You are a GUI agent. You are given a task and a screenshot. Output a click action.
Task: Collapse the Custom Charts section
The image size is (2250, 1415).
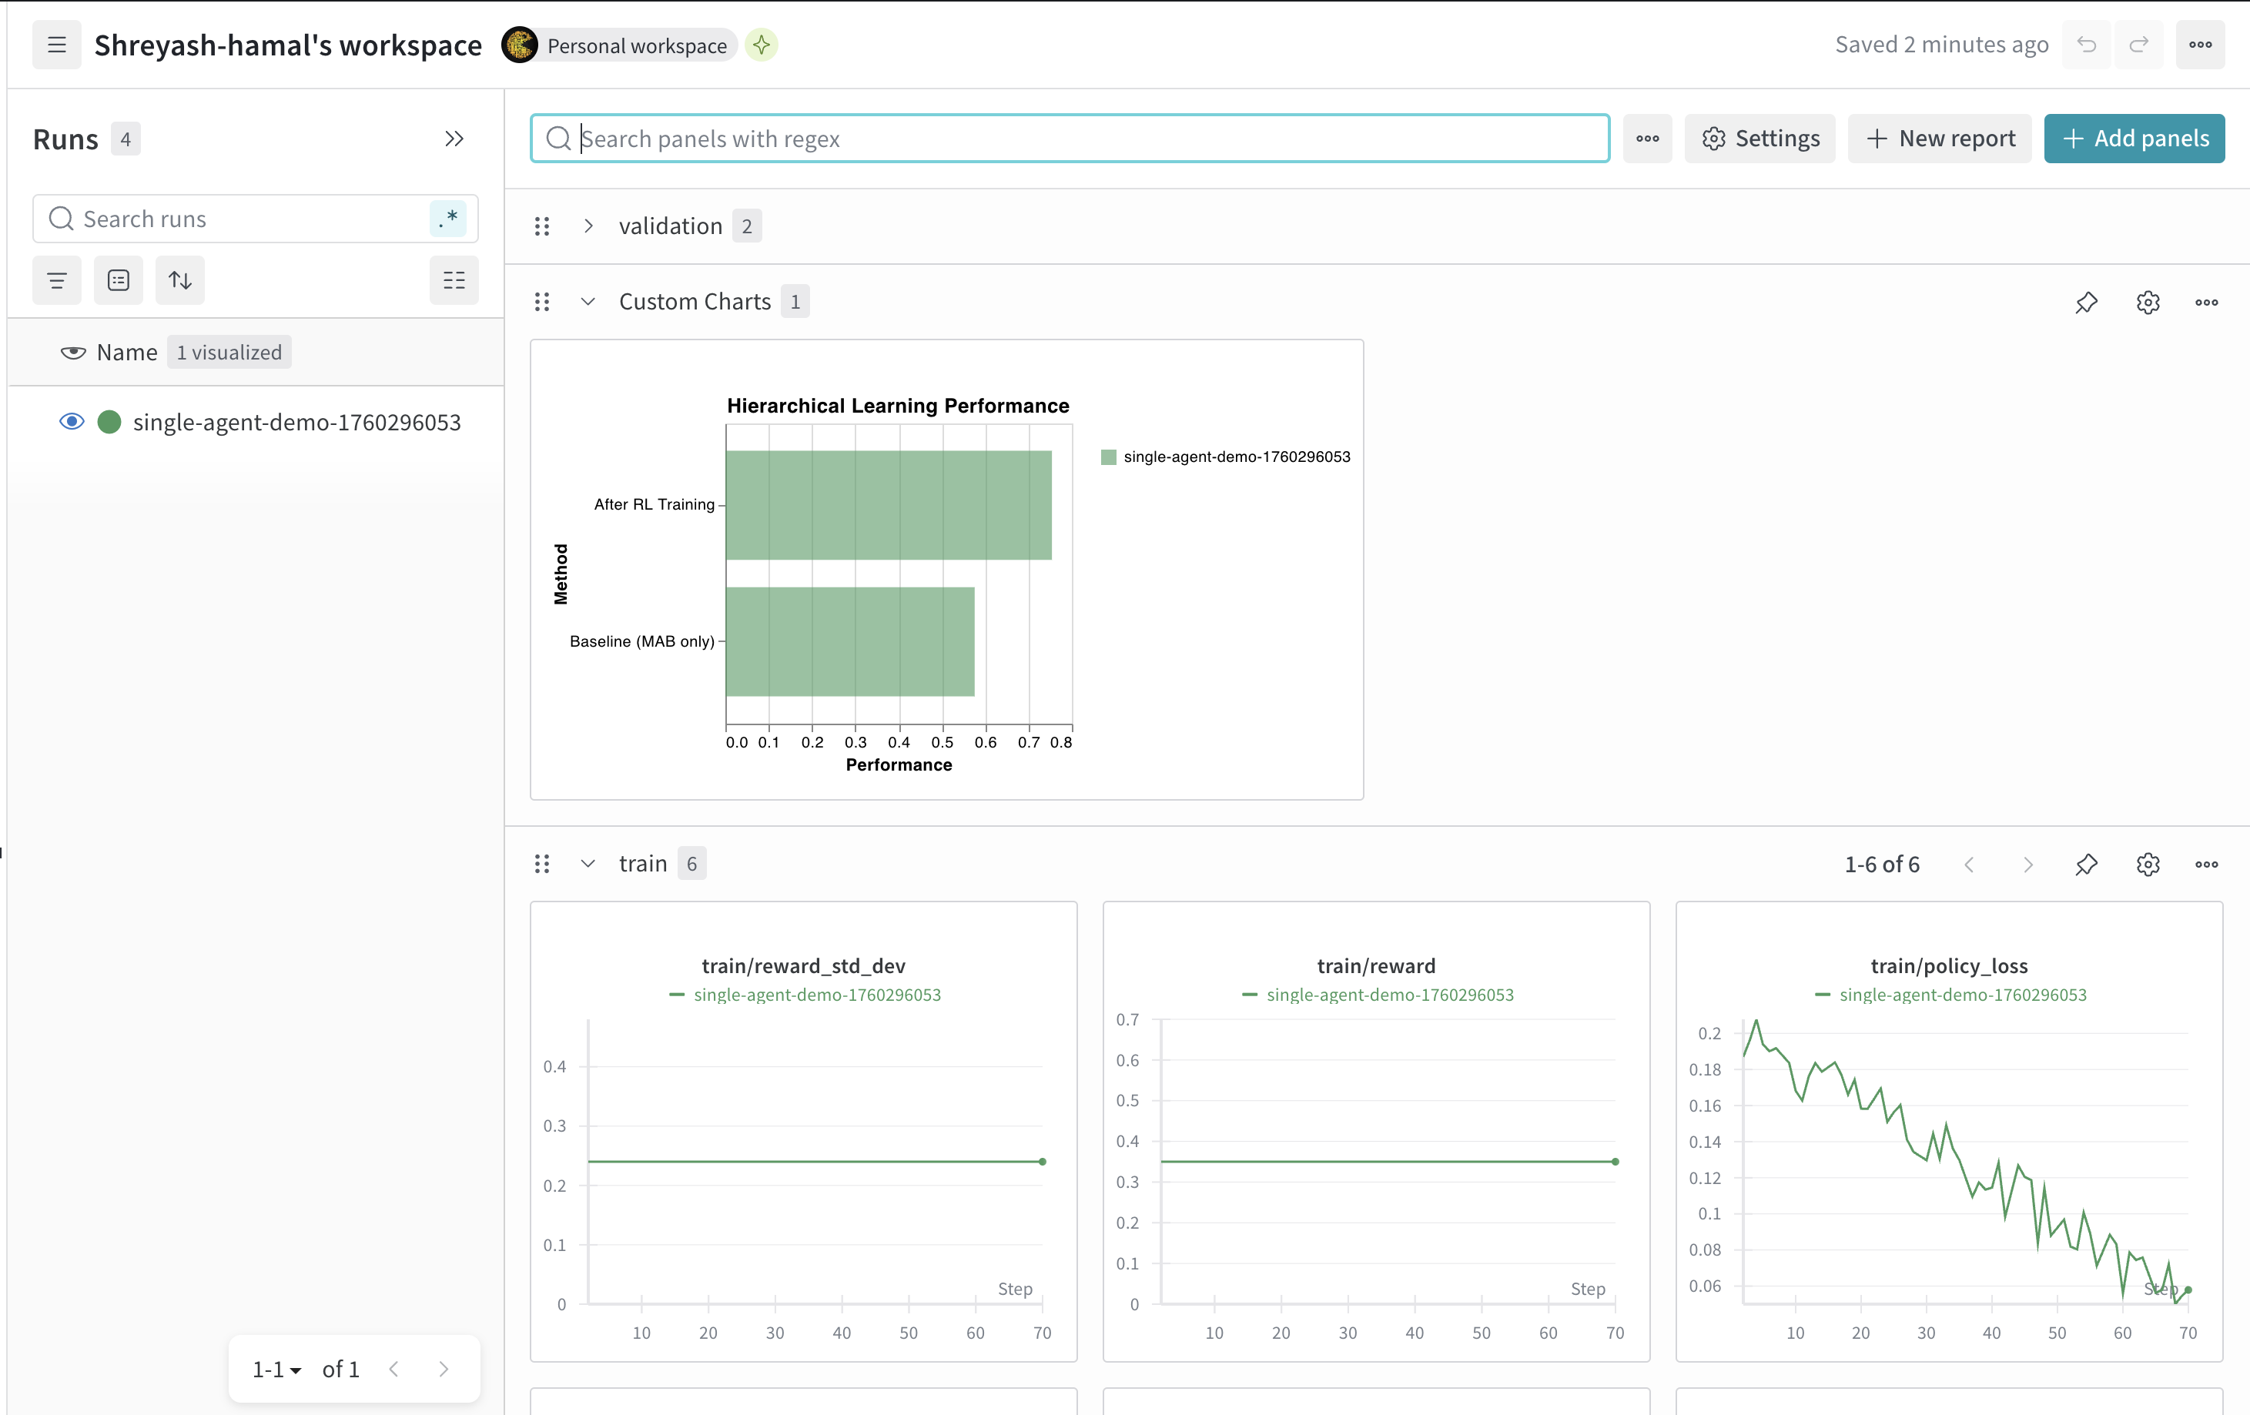click(x=588, y=302)
